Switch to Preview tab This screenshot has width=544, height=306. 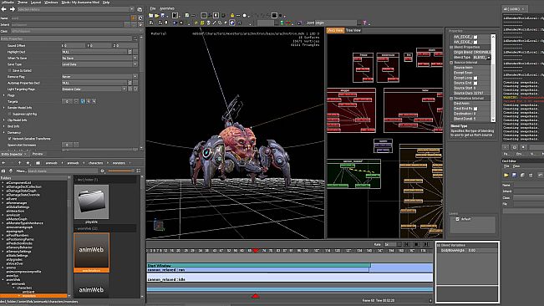point(38,154)
